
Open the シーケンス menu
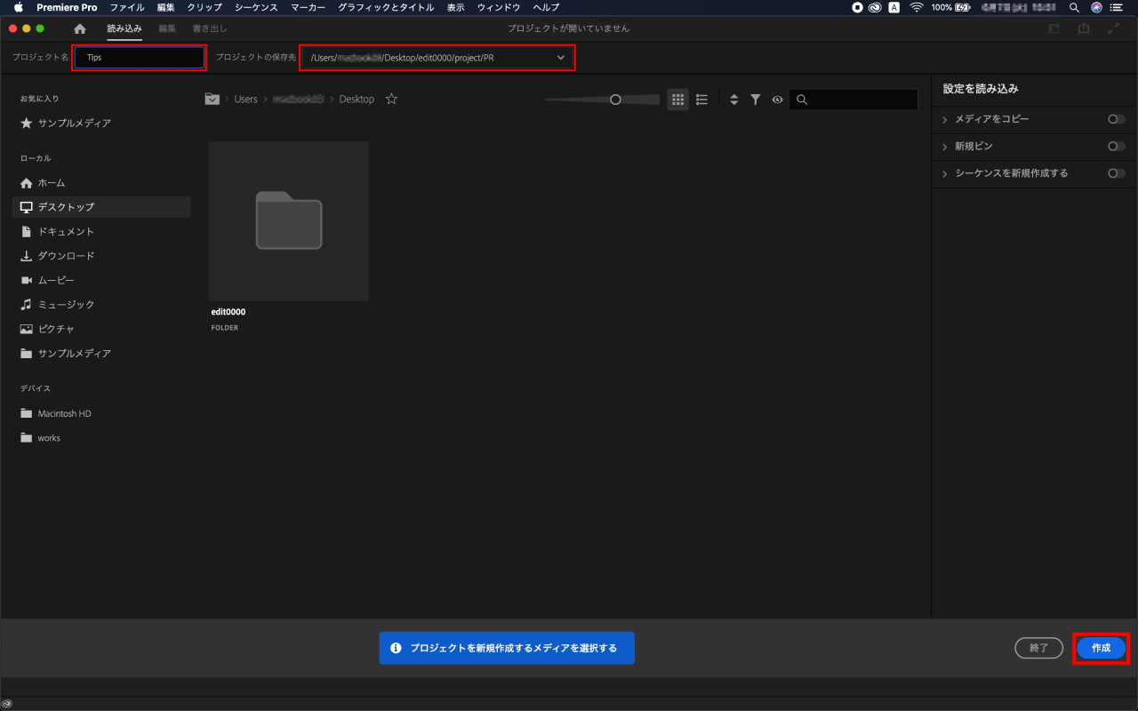(x=256, y=7)
